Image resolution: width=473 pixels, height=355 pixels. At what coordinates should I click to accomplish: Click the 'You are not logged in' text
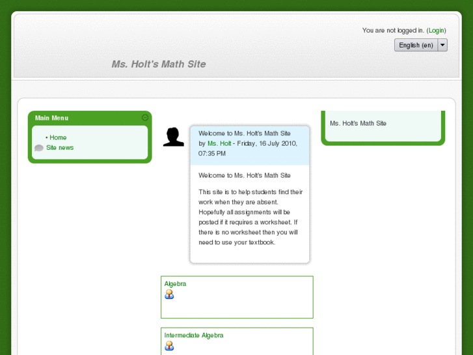[x=393, y=31]
